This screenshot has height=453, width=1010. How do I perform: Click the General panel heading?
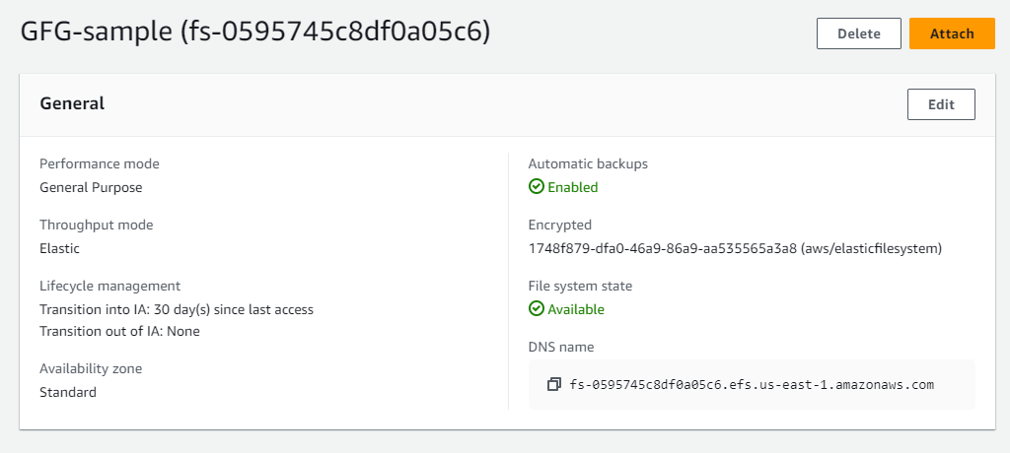point(72,103)
